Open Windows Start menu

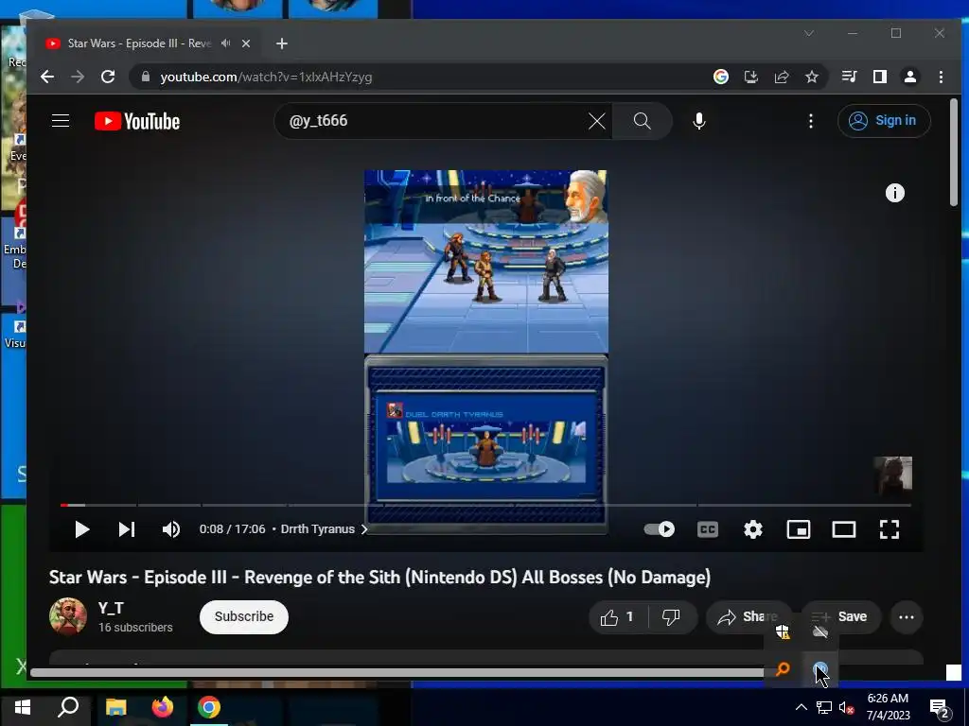pyautogui.click(x=23, y=707)
